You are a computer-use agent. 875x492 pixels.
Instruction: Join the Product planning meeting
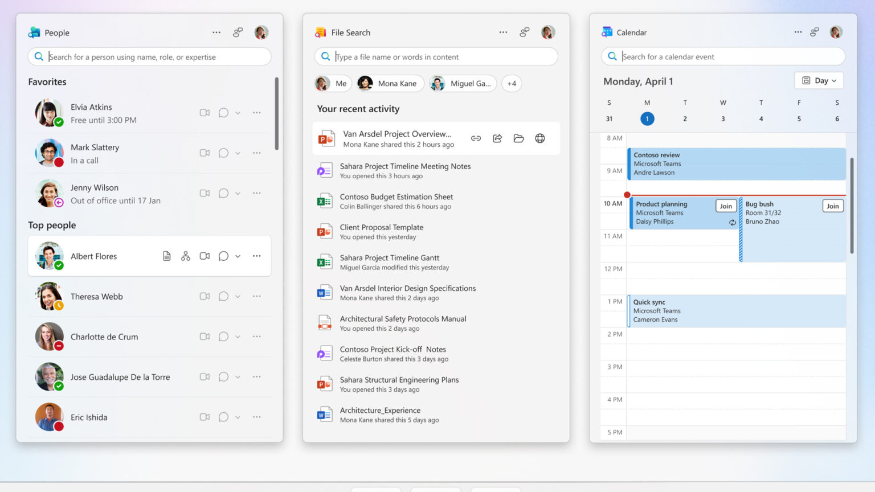point(726,206)
